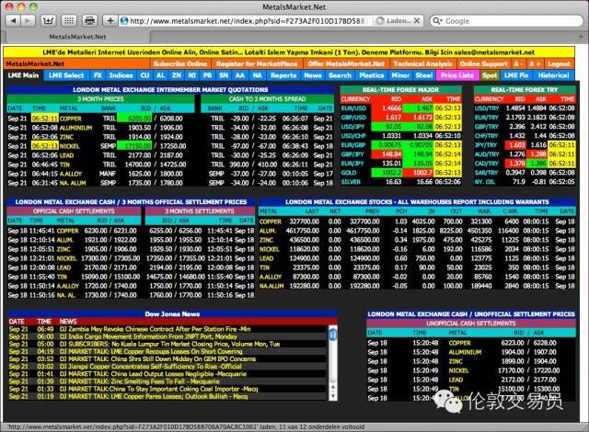Screen dimensions: 589x432
Task: Stop page loading with X icon
Action: coord(417,21)
